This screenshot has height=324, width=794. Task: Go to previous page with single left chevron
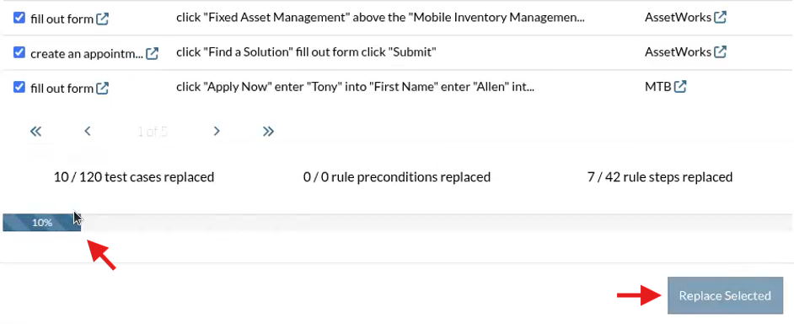click(88, 132)
